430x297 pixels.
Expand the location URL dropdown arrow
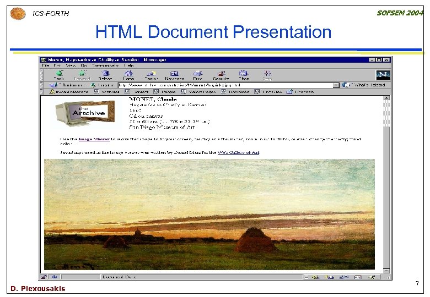pyautogui.click(x=336, y=85)
